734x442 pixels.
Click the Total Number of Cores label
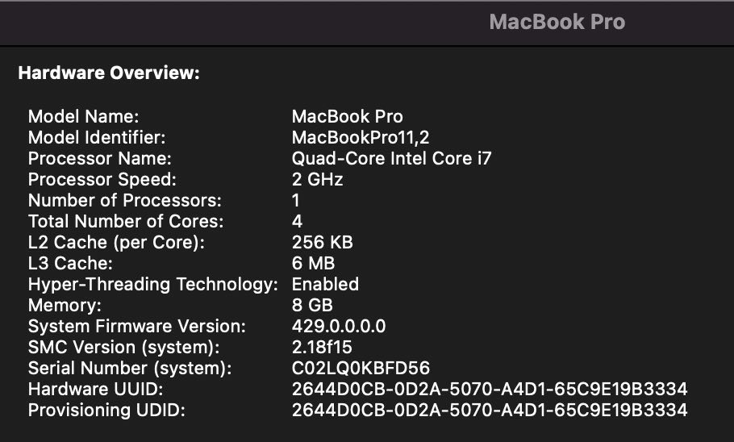coord(126,222)
